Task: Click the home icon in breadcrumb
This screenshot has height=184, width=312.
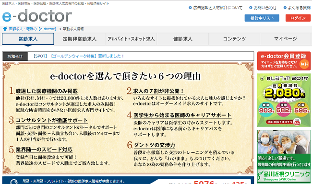Action: [5, 29]
